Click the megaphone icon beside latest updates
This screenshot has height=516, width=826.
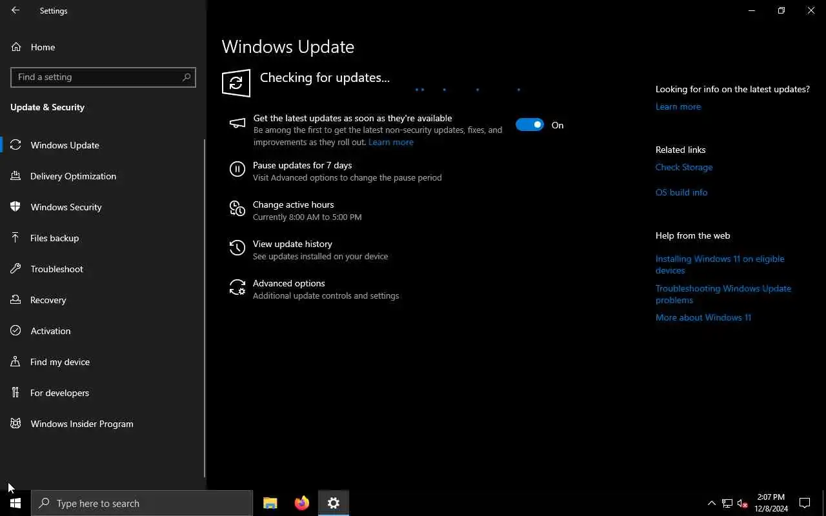tap(237, 123)
